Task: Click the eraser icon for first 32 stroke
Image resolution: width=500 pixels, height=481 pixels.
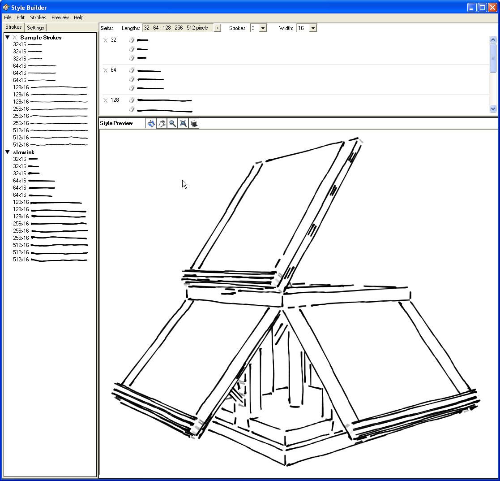Action: 132,40
